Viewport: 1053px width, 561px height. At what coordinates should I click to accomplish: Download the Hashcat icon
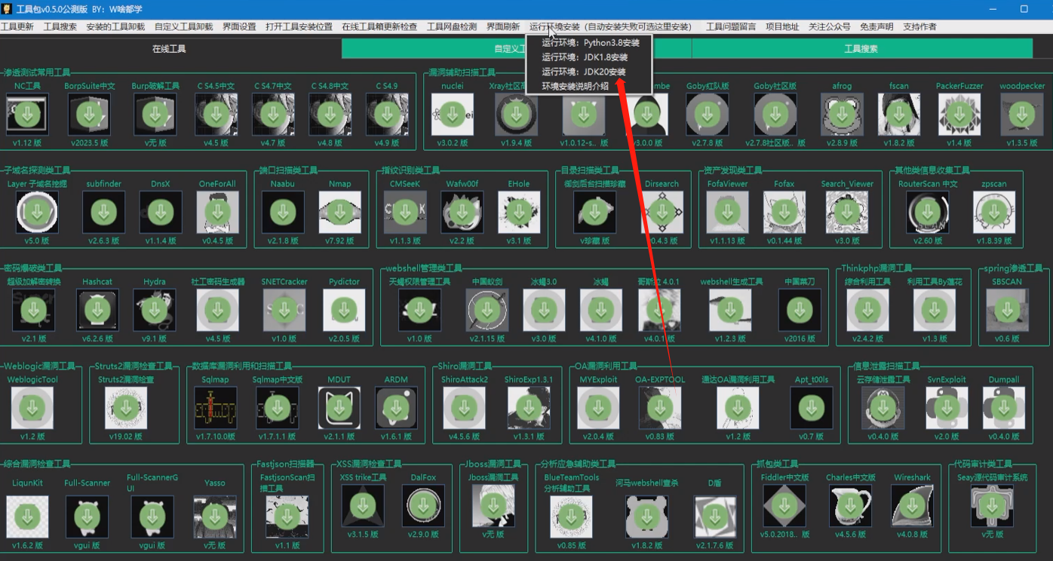click(97, 310)
